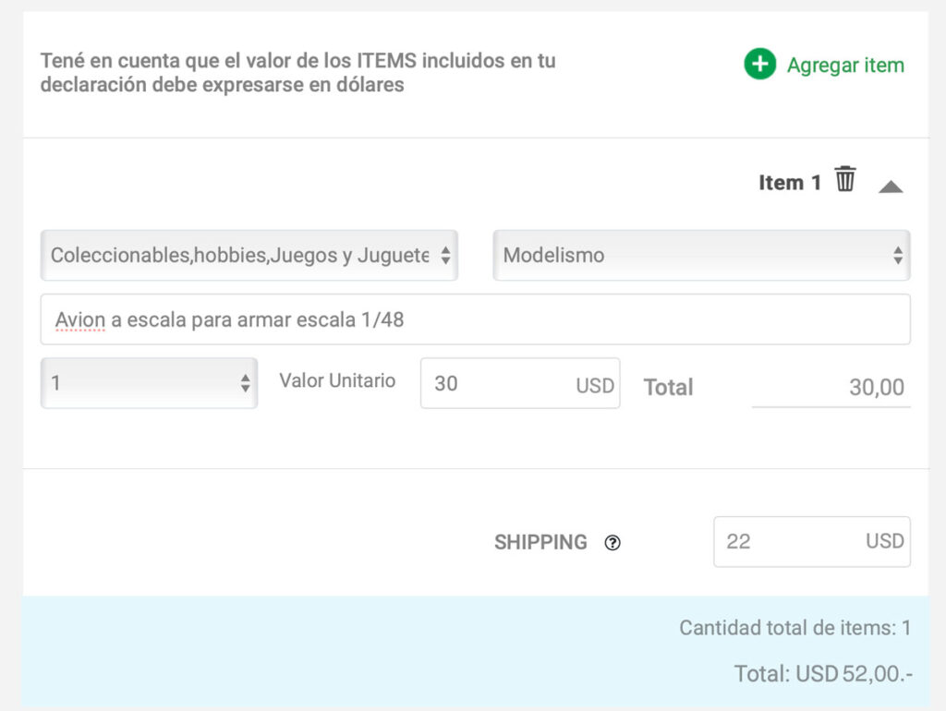
Task: Open the Coleccionables category dropdown
Action: (249, 255)
